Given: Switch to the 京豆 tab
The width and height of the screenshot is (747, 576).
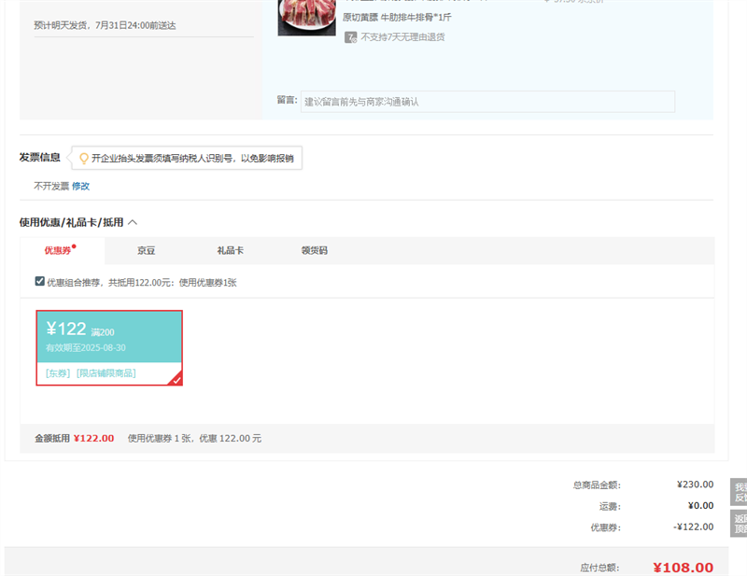Looking at the screenshot, I should (x=146, y=250).
